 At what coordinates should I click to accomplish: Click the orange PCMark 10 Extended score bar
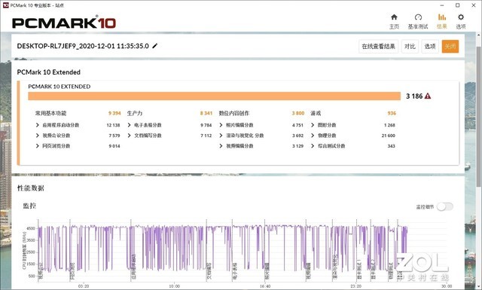214,96
